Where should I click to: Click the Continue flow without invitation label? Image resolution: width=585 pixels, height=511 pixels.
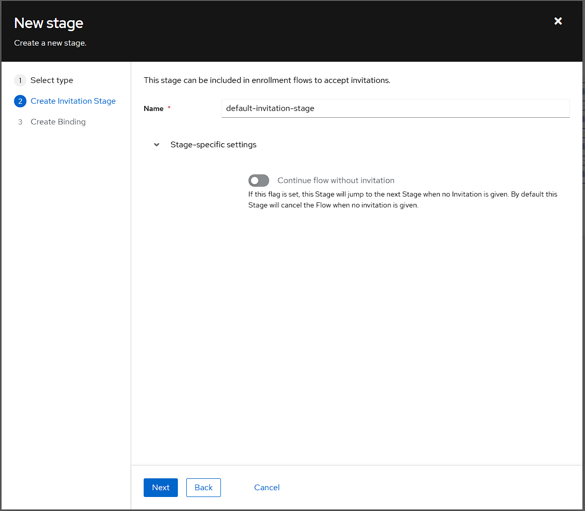(336, 181)
